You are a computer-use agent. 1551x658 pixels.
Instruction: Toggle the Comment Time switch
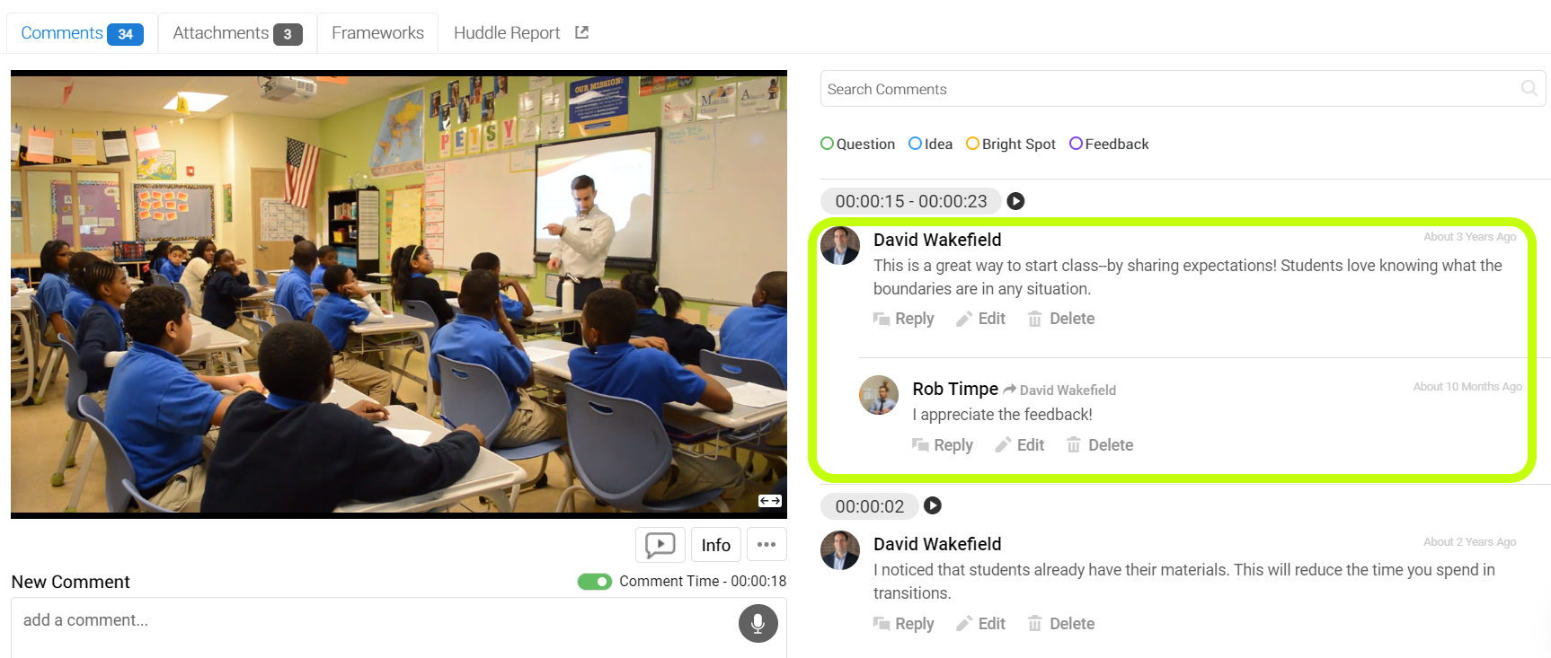pos(594,582)
